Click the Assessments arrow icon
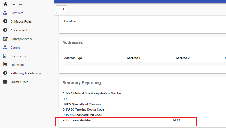 tap(5, 30)
